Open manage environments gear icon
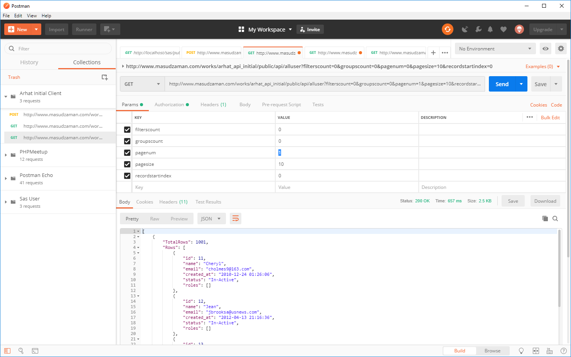This screenshot has height=357, width=571. tap(561, 49)
